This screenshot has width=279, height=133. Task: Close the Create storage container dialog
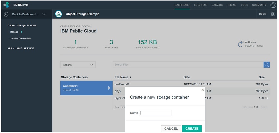point(202,90)
